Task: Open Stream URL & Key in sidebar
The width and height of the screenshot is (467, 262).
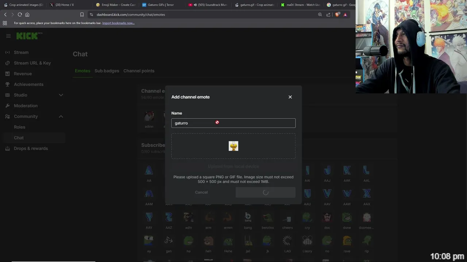Action: (32, 63)
